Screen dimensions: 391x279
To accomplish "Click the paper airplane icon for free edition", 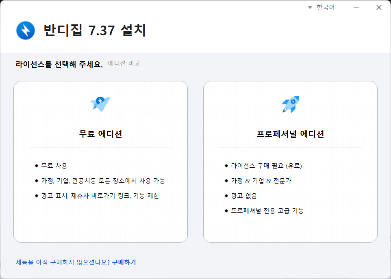I will (100, 104).
